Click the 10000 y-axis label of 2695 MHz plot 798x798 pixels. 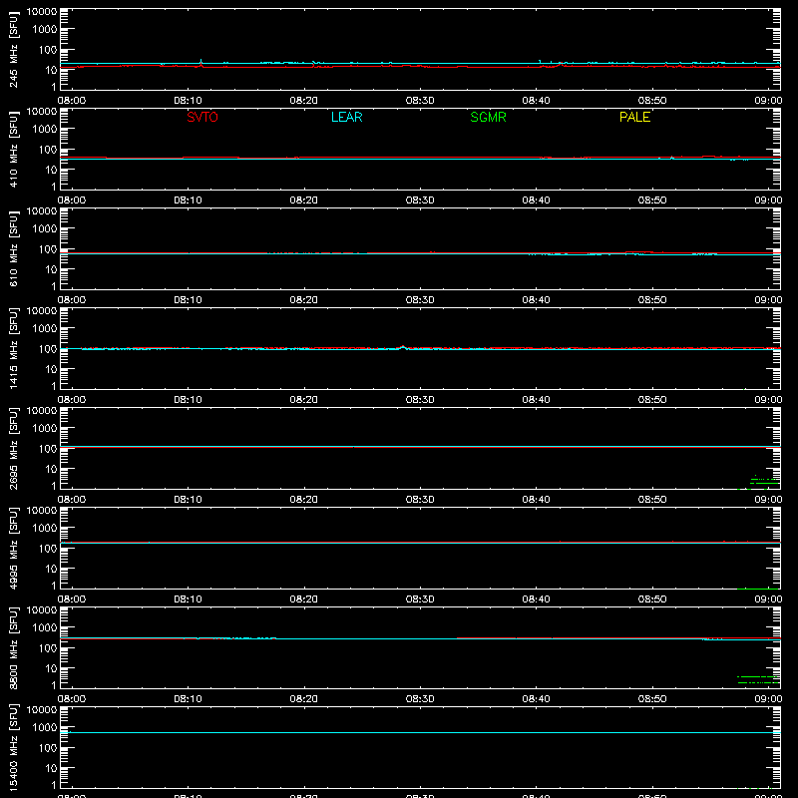(x=42, y=411)
